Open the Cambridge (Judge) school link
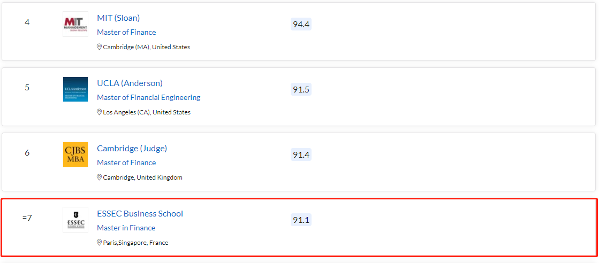599x263 pixels. pyautogui.click(x=132, y=149)
